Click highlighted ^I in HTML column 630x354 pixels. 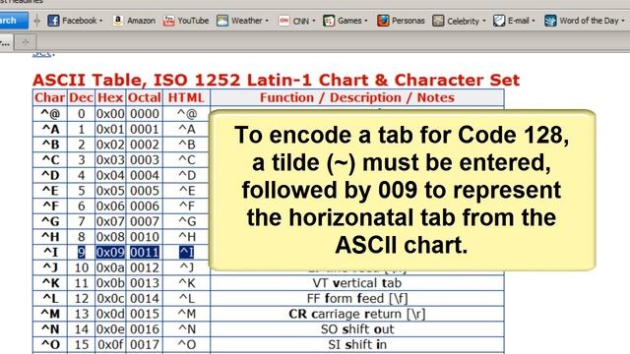[x=186, y=252]
